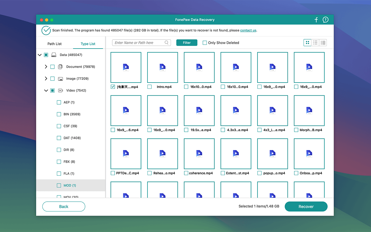Collapse the Data tree node
The height and width of the screenshot is (232, 371).
[40, 55]
